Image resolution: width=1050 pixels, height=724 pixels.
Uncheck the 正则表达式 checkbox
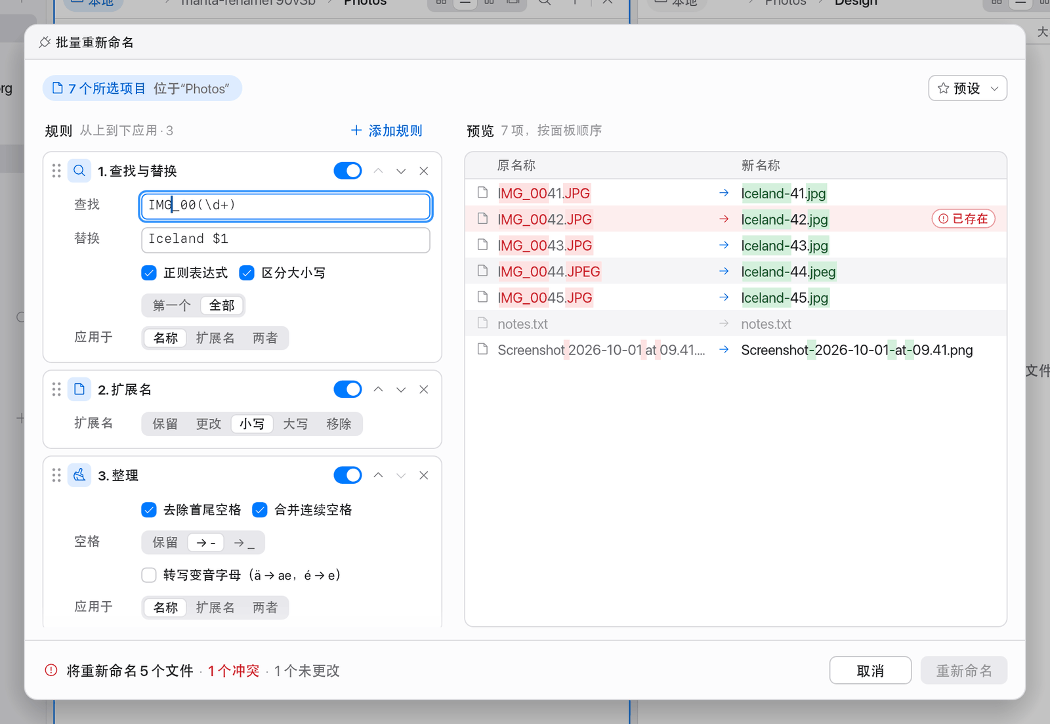point(149,272)
